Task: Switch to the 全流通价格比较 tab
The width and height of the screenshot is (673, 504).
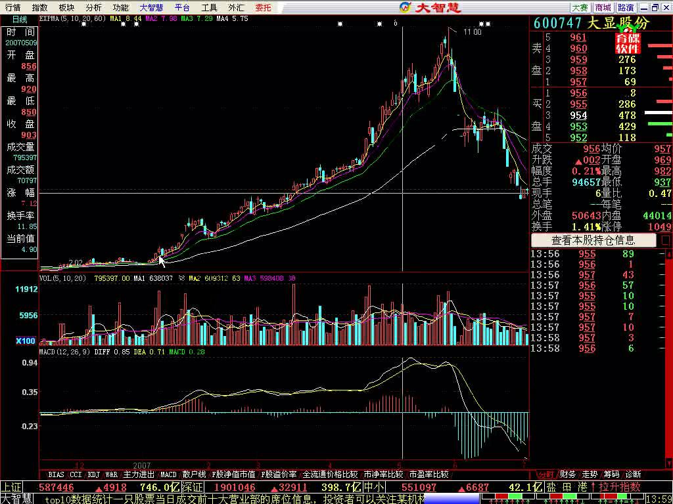Action: (330, 474)
